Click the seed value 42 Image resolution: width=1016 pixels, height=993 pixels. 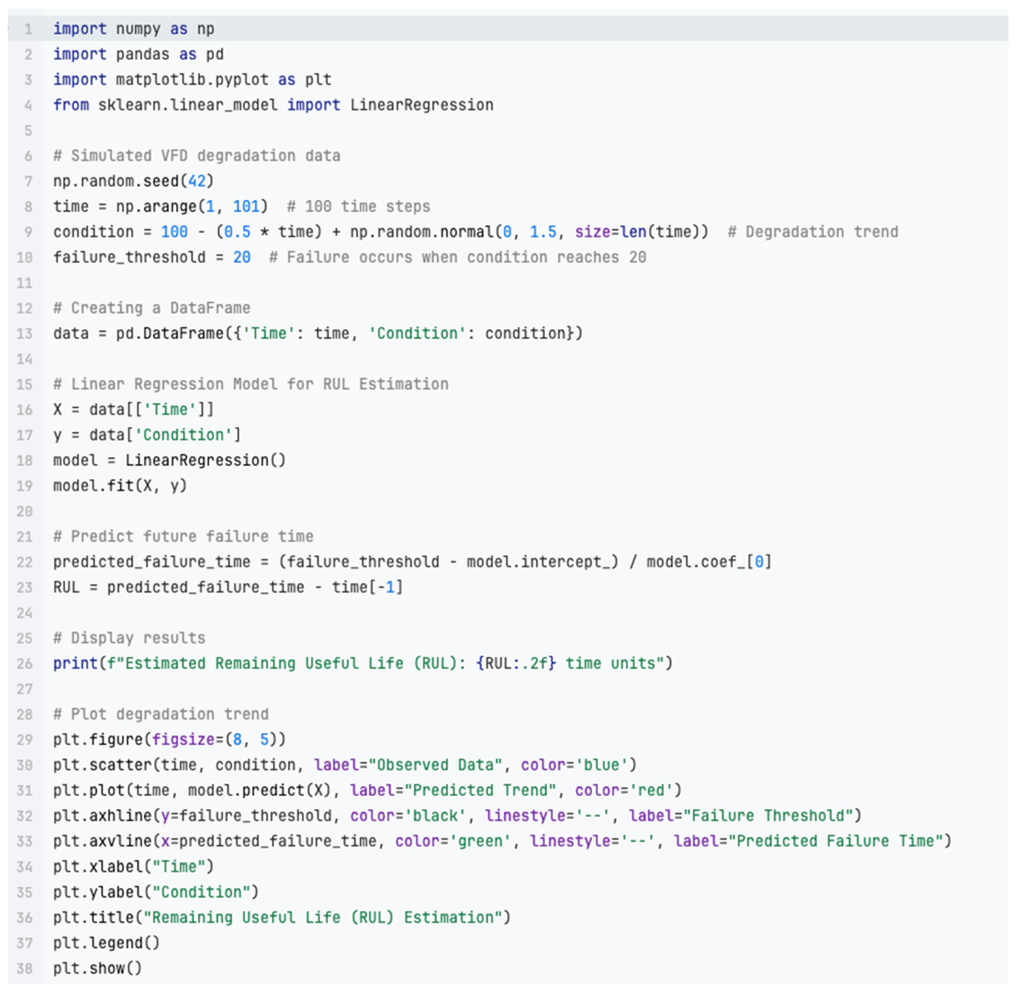click(x=197, y=181)
